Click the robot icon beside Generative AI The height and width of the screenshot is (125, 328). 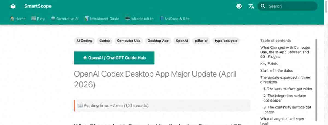[x=53, y=19]
